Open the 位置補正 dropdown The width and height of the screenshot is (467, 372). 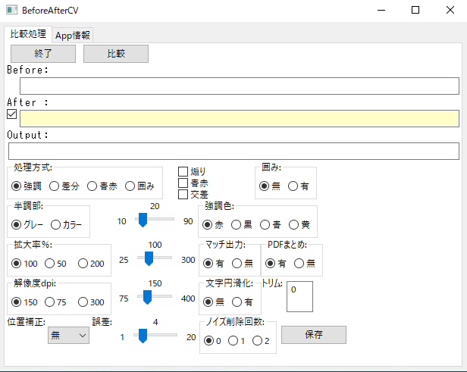tap(68, 336)
